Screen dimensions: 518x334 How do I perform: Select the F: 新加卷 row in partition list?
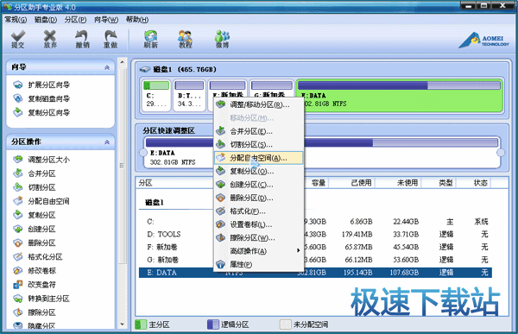(315, 247)
